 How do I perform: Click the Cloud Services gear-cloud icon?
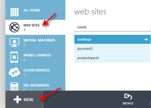(14, 72)
